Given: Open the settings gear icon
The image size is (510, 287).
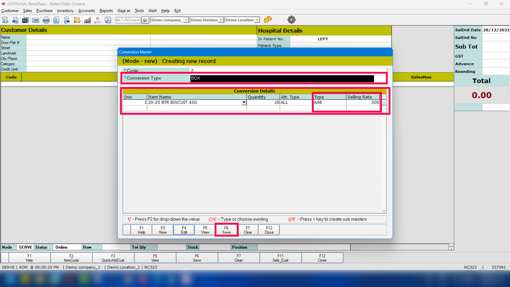Looking at the screenshot, I should (291, 20).
